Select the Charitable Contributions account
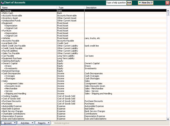Viewport: 170px width, 126px height. (x=14, y=114)
